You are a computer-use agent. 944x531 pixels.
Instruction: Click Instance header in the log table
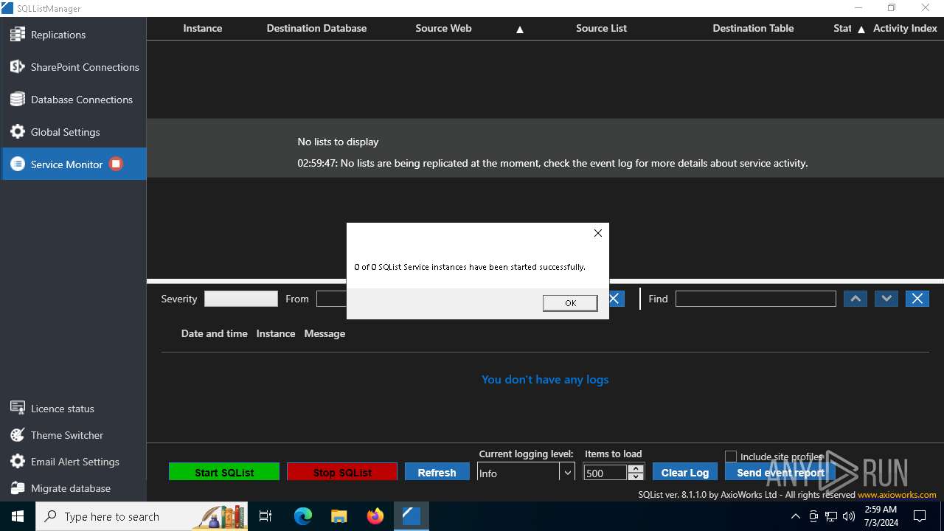click(x=276, y=333)
